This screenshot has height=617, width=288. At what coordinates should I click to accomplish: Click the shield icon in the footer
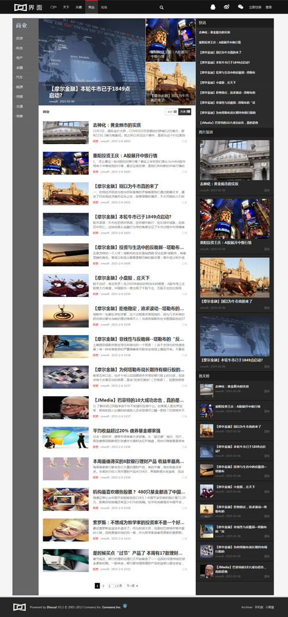(124, 606)
